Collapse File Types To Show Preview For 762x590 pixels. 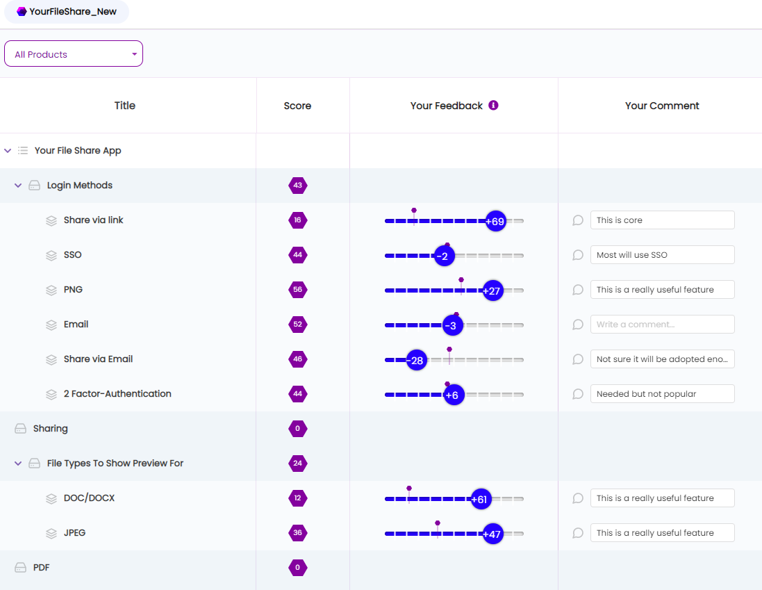(18, 464)
